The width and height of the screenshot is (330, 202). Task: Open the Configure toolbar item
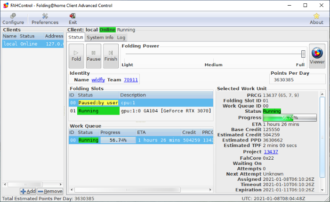(13, 19)
